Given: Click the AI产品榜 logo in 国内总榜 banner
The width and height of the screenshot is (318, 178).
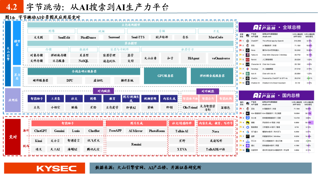Looking at the screenshot, I should pyautogui.click(x=264, y=95).
